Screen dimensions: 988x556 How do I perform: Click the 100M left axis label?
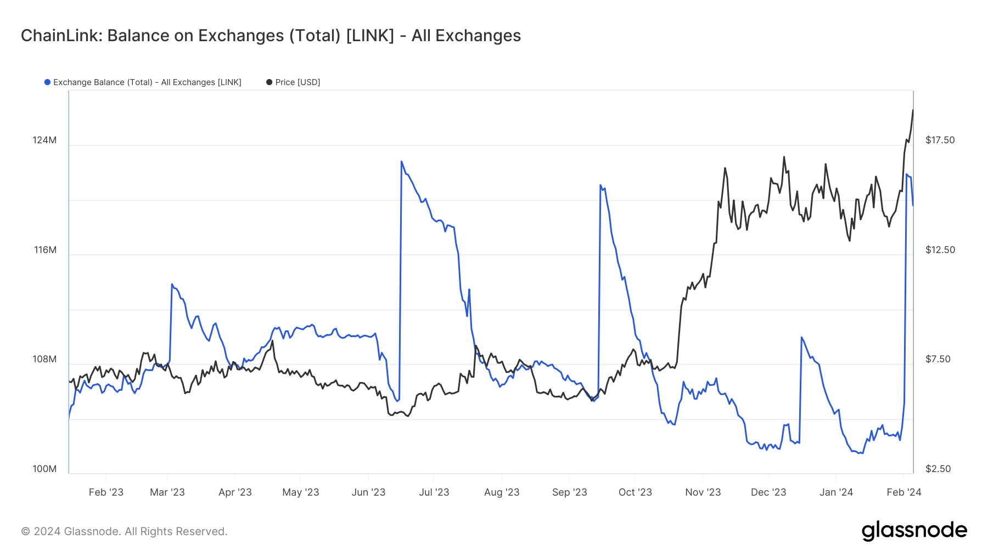[x=44, y=469]
